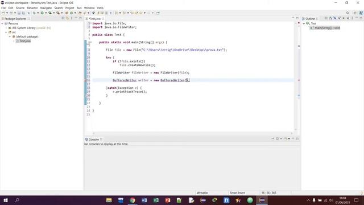Click the Pin Editor toolbar icon
The image size is (364, 205).
click(x=158, y=13)
